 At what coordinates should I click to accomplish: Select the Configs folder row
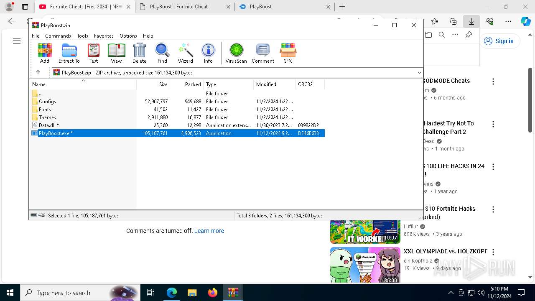178,102
